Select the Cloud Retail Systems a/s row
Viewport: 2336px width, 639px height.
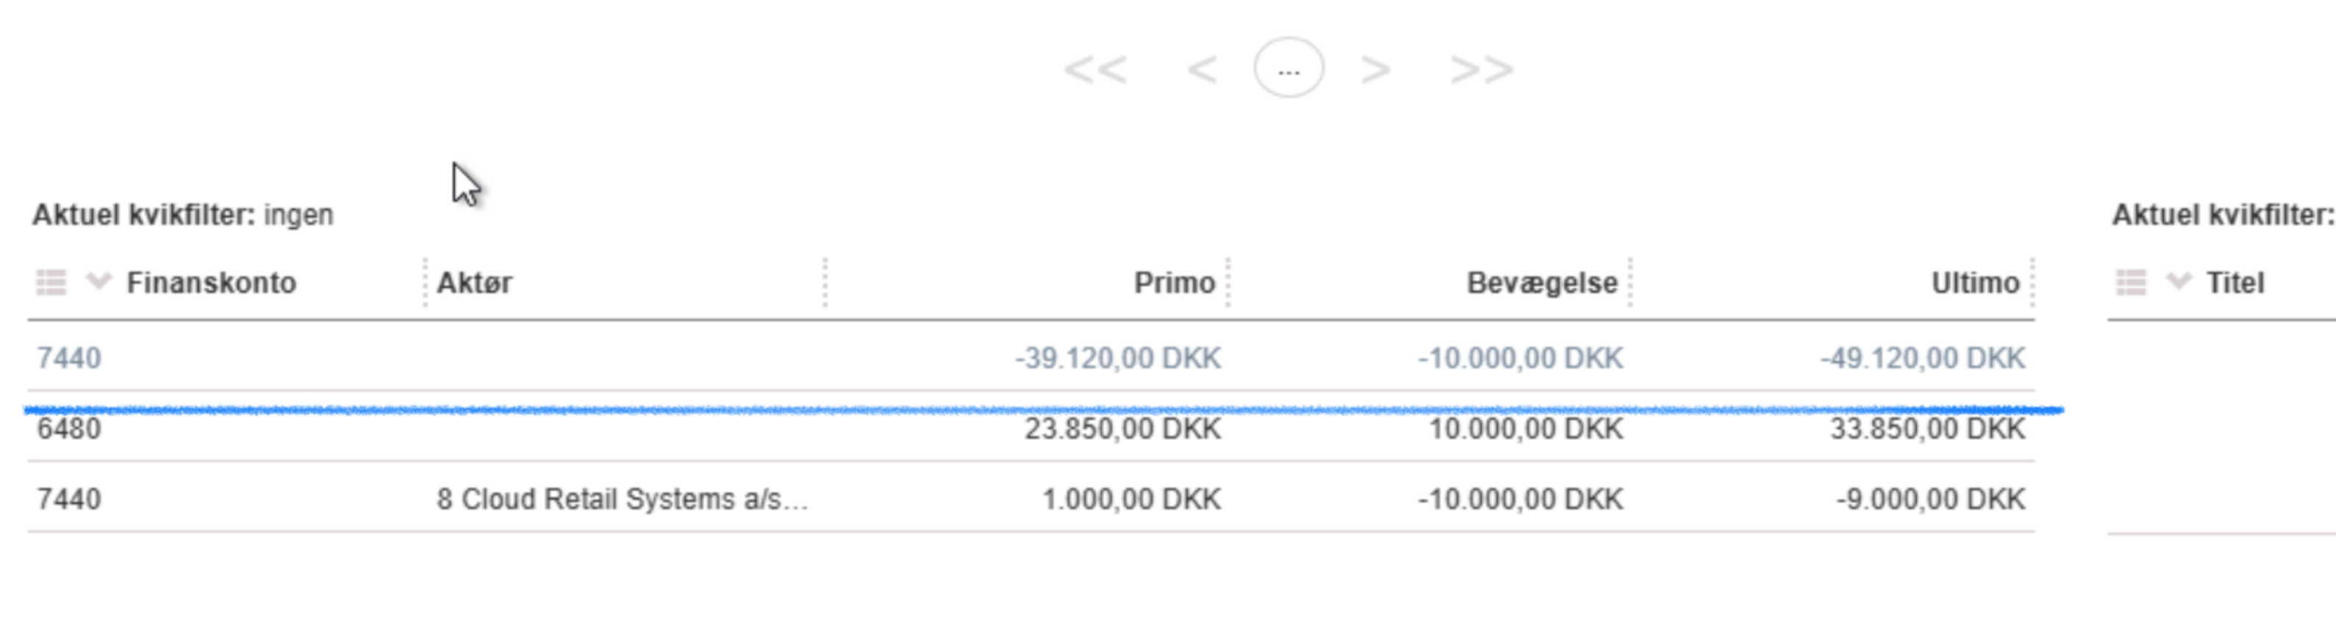coord(1031,499)
